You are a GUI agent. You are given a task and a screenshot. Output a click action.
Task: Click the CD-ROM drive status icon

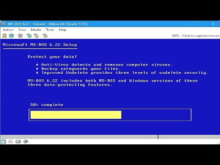pos(11,142)
